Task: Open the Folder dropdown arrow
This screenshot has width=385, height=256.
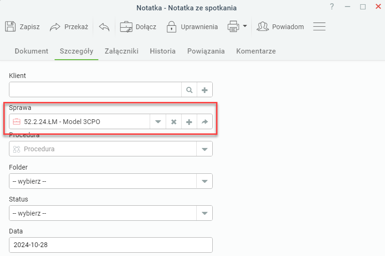Action: pos(205,181)
